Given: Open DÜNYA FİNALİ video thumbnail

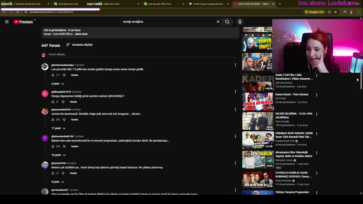Looking at the screenshot, I should (257, 42).
